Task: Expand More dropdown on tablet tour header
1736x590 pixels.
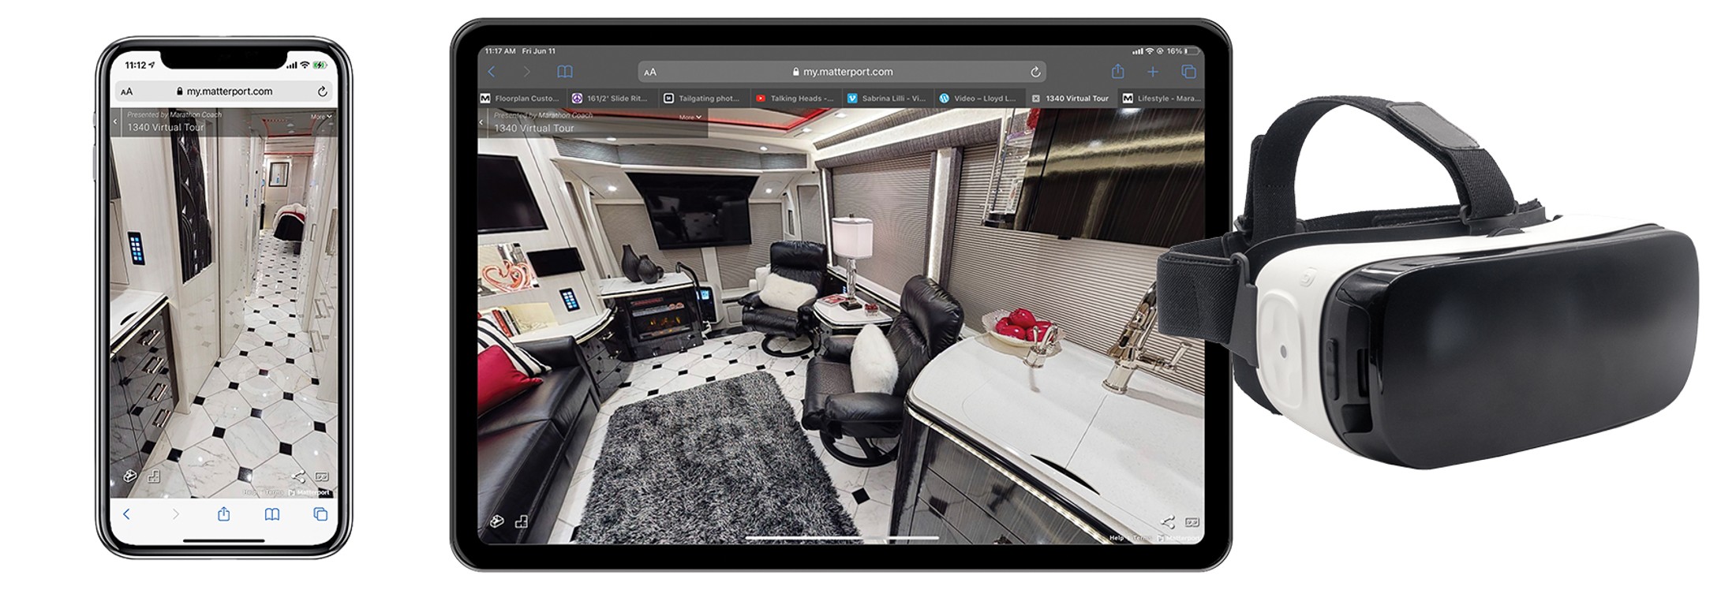Action: pos(690,117)
